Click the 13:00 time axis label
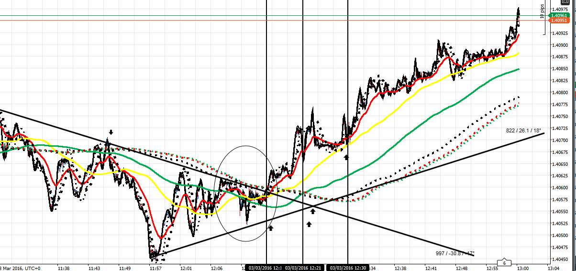 pos(523,268)
